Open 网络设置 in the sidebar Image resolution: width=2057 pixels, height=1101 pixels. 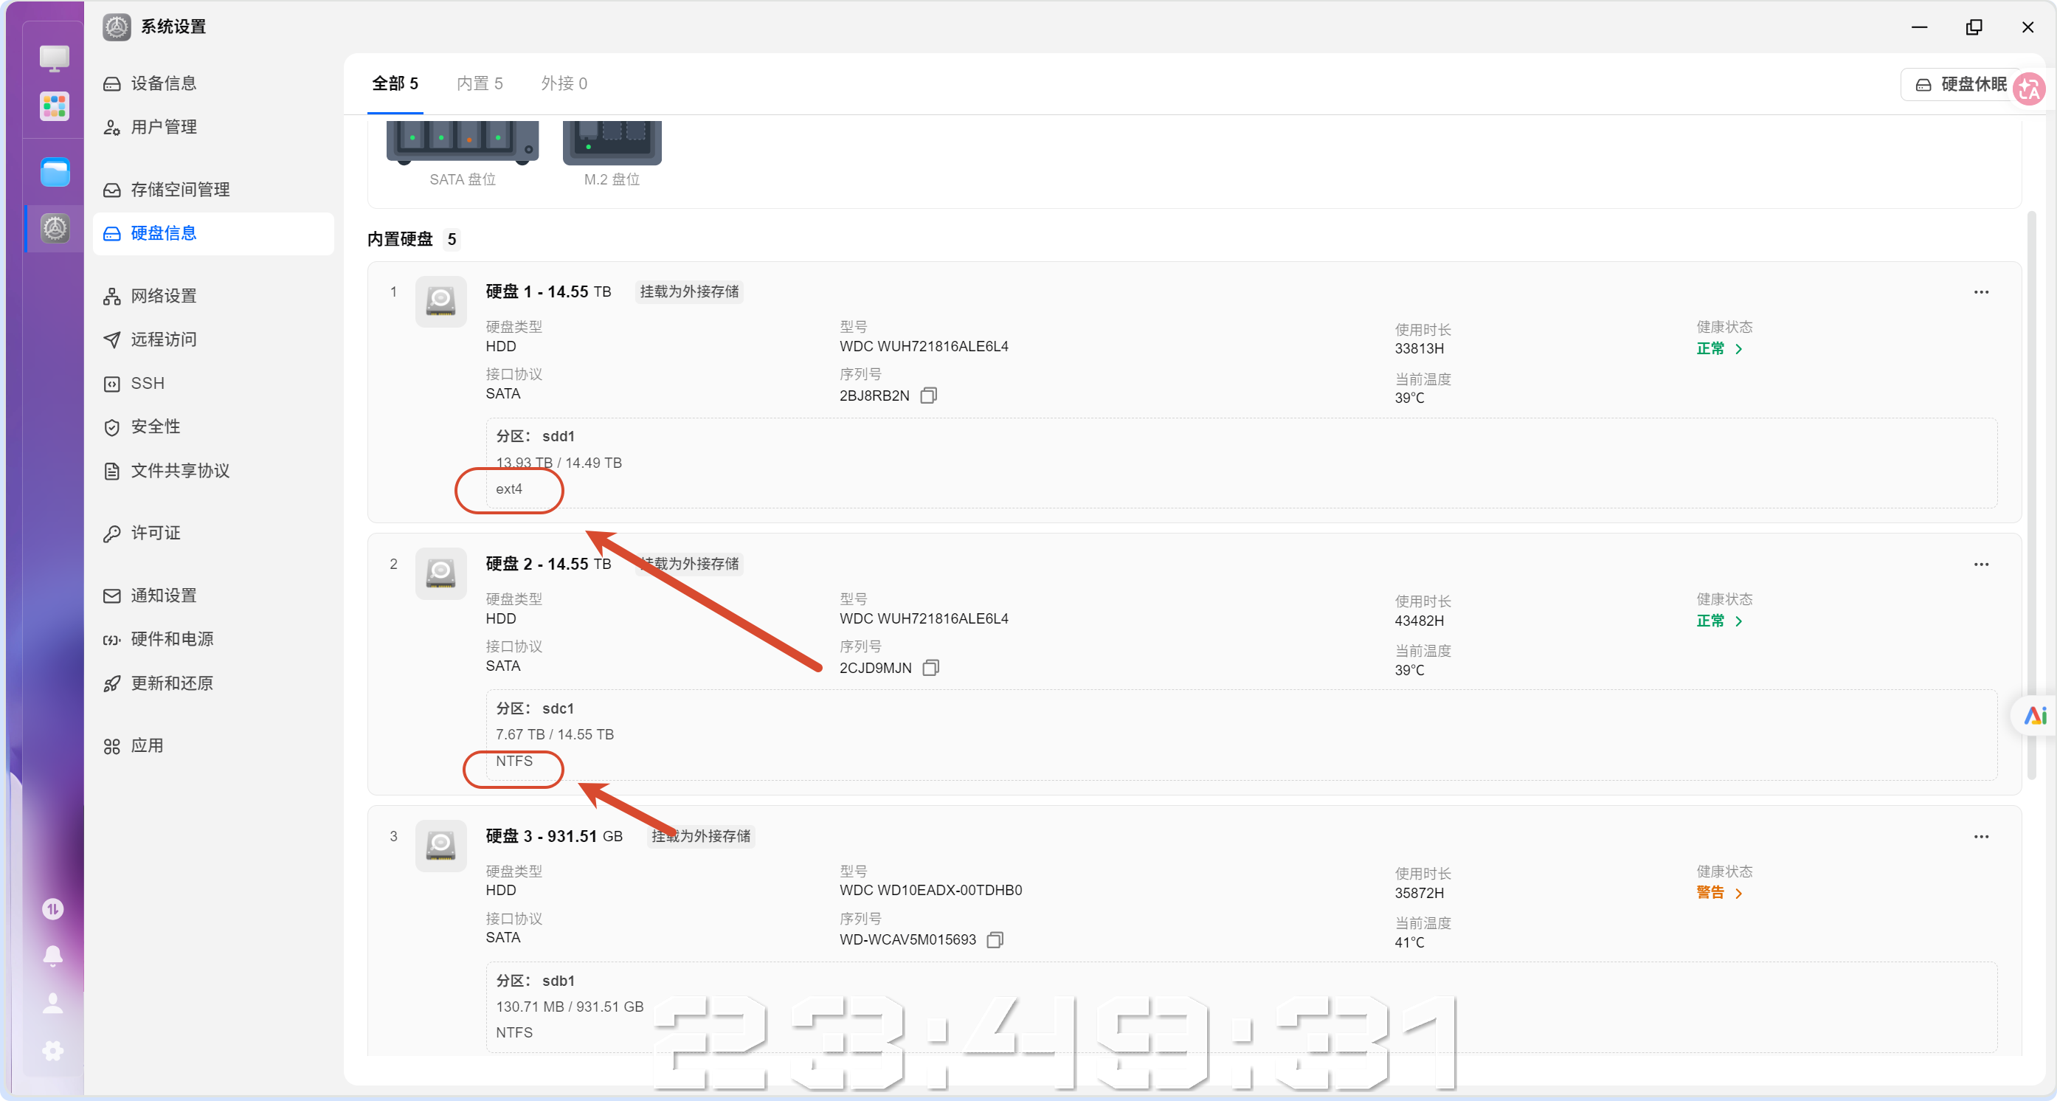click(x=213, y=295)
